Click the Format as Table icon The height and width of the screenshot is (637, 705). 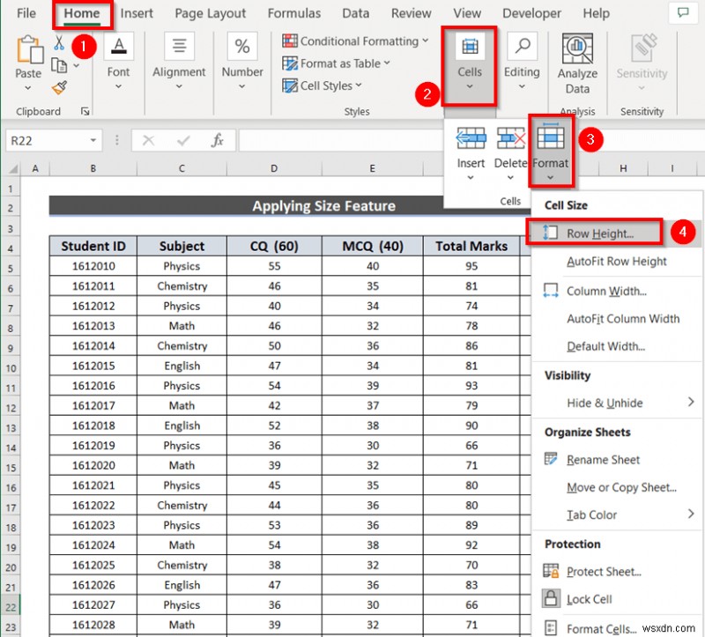[291, 63]
